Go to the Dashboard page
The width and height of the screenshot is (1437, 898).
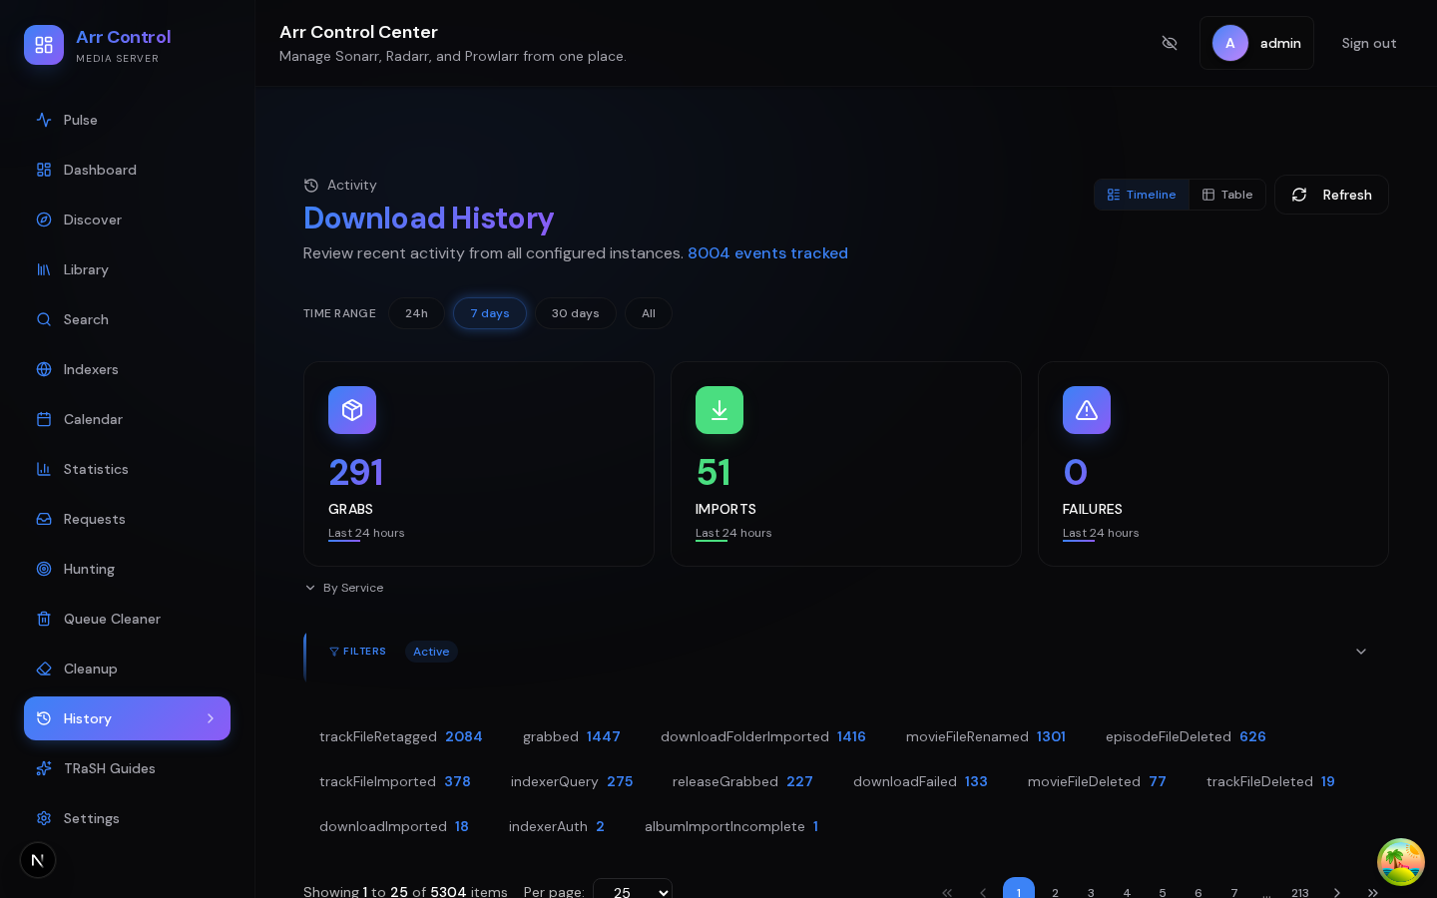pyautogui.click(x=127, y=170)
